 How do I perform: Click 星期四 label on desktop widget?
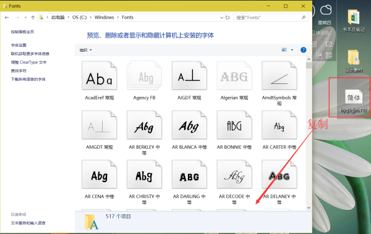pyautogui.click(x=324, y=23)
